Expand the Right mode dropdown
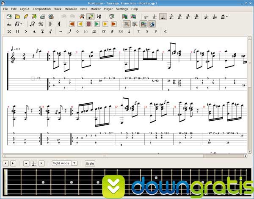Viewport: 254px width, 199px height. pyautogui.click(x=74, y=163)
